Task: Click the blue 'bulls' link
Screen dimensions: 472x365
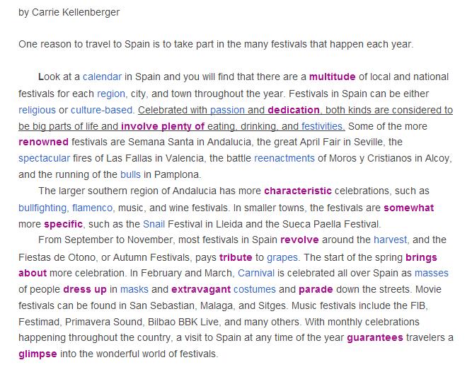Action: coord(130,174)
